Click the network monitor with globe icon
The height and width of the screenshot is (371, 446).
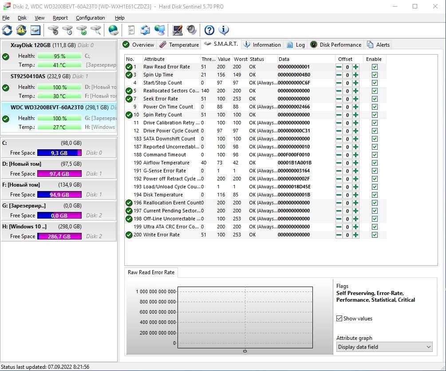click(160, 30)
